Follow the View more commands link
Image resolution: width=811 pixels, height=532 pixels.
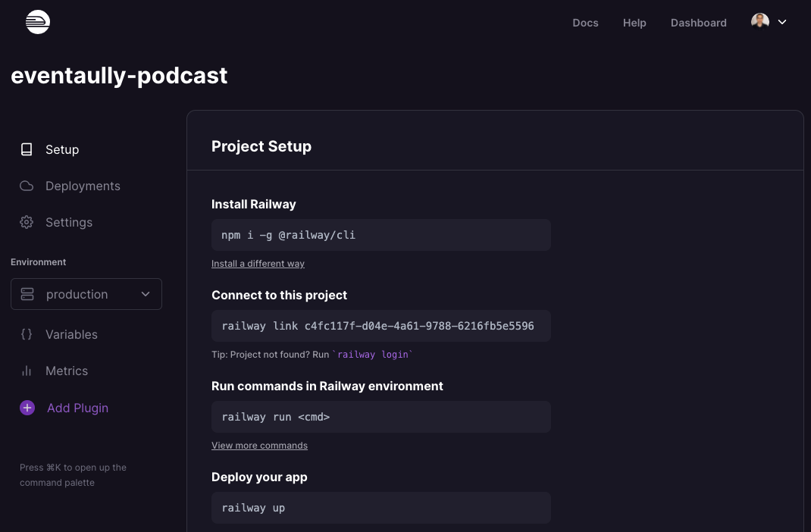[260, 446]
